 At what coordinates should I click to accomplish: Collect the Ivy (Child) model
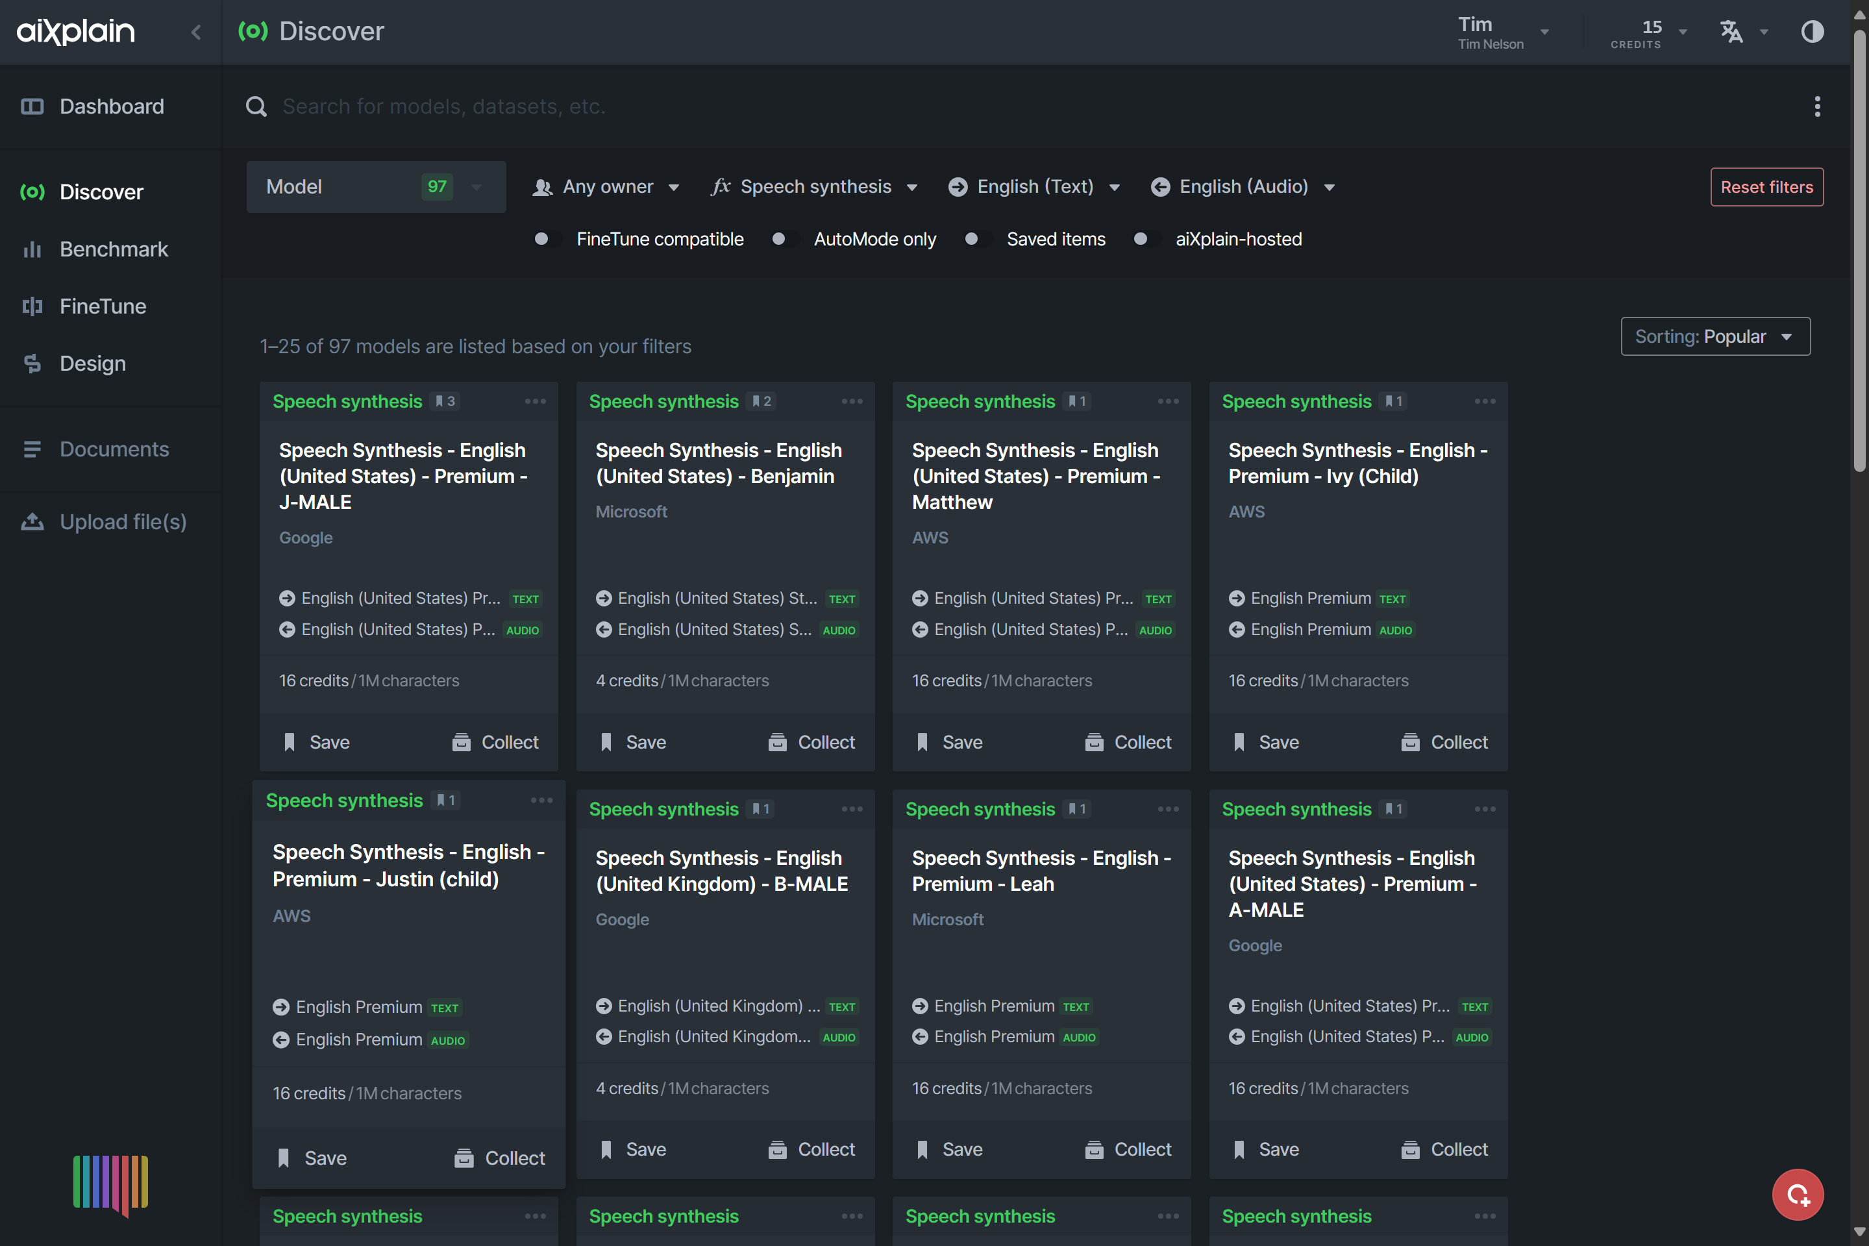1444,742
